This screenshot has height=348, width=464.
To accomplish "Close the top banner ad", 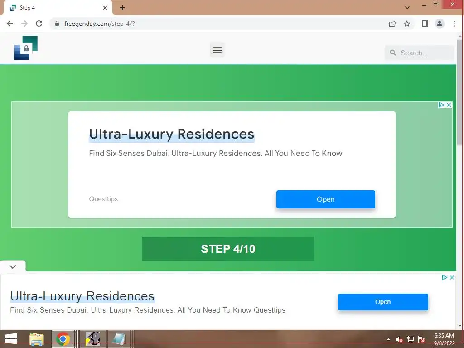I will (449, 105).
